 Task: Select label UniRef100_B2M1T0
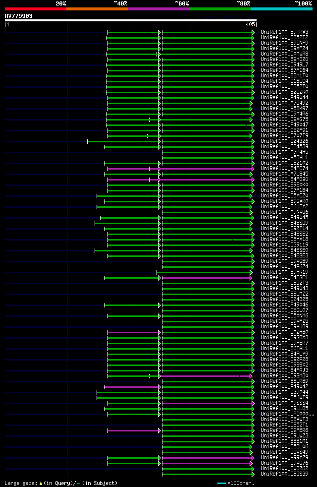(284, 76)
